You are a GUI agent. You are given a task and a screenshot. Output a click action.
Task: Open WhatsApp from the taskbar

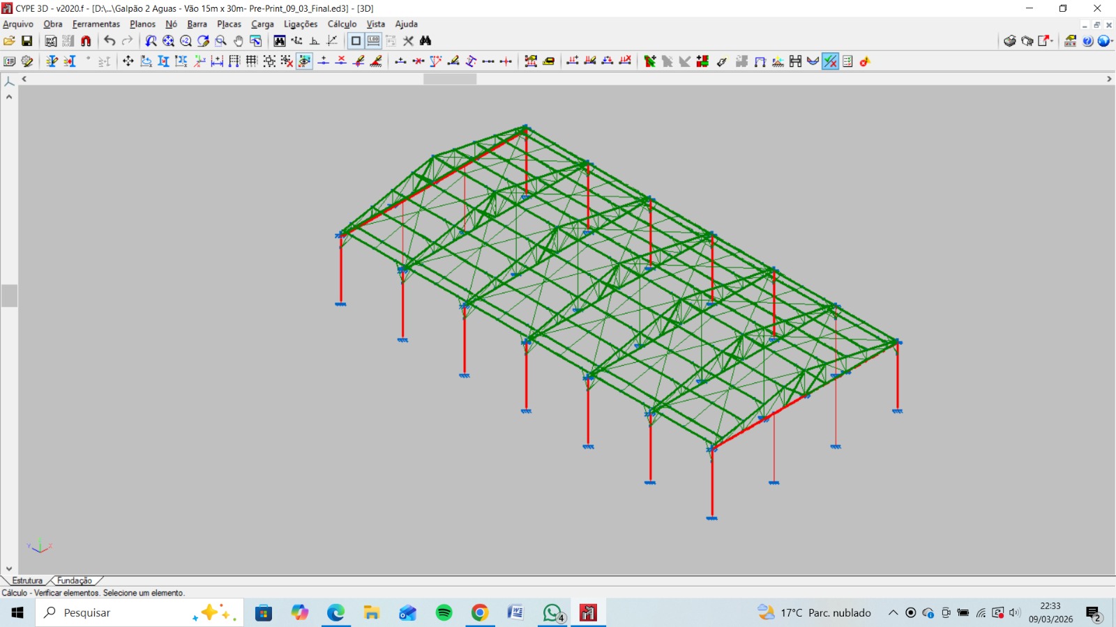(x=552, y=613)
